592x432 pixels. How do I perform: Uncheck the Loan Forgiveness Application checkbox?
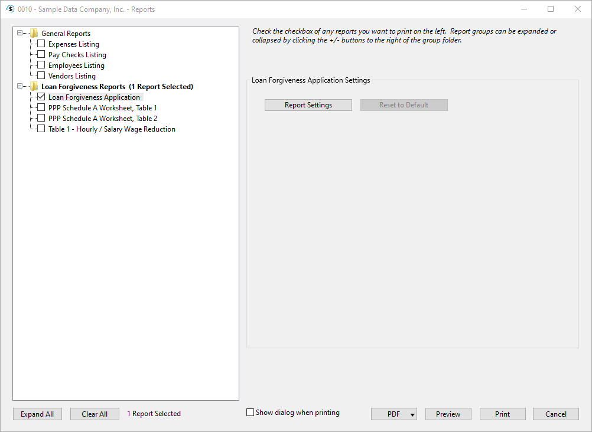pyautogui.click(x=41, y=97)
